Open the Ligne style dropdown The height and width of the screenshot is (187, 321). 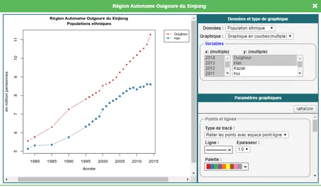coord(218,149)
